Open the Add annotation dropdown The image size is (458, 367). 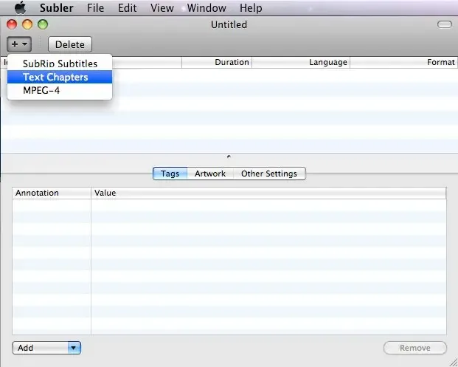click(x=46, y=348)
